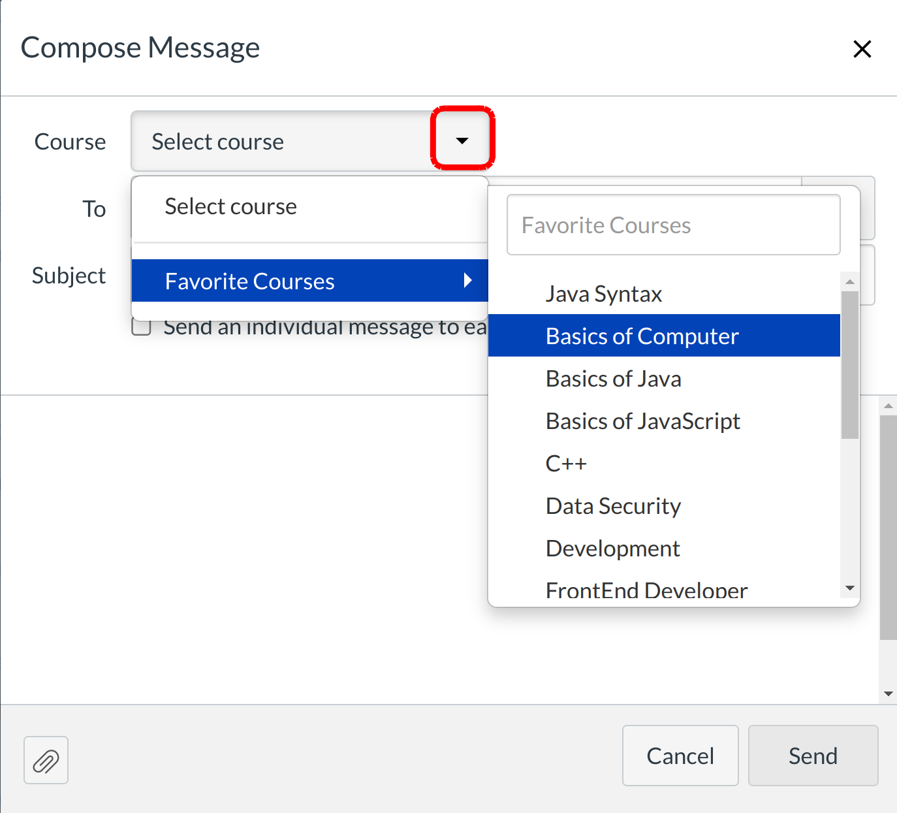Image resolution: width=897 pixels, height=813 pixels.
Task: Open the Course dropdown arrow
Action: pyautogui.click(x=462, y=140)
